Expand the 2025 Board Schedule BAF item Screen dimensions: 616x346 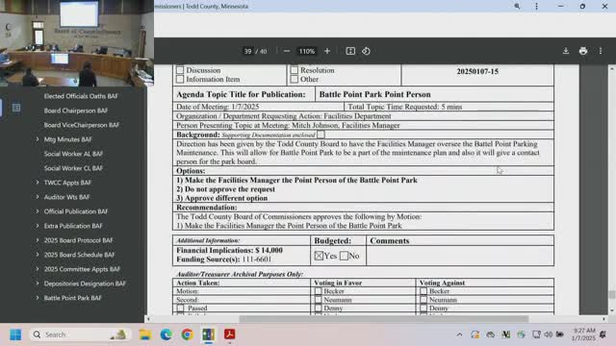click(x=38, y=255)
